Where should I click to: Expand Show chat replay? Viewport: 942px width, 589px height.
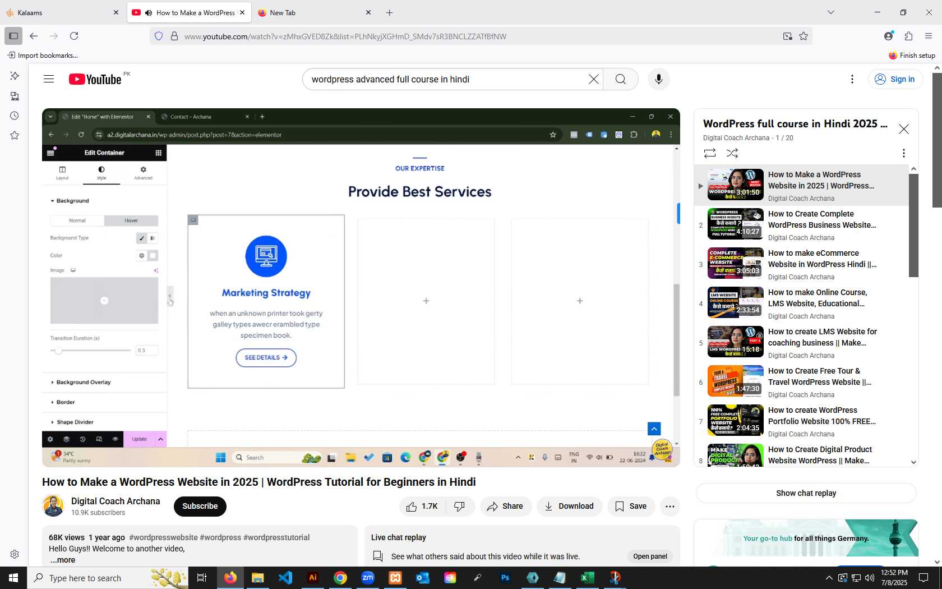[806, 493]
